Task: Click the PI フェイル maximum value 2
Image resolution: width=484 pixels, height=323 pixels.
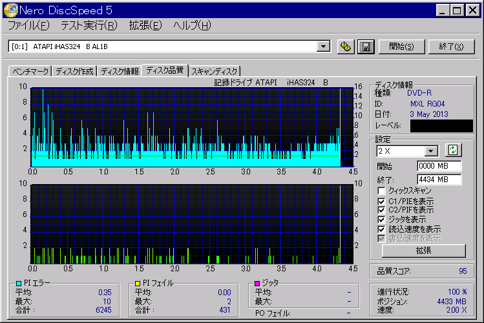Action: point(229,302)
